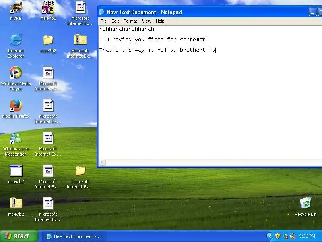Open the Edit menu in Notepad
322x242 pixels.
[x=115, y=21]
